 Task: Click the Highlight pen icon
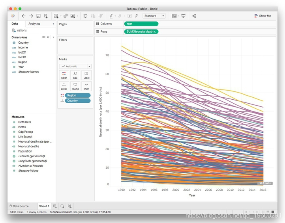coord(111,16)
